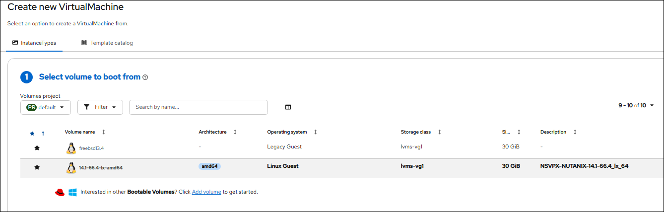Open the default Volumes project dropdown

click(x=46, y=107)
